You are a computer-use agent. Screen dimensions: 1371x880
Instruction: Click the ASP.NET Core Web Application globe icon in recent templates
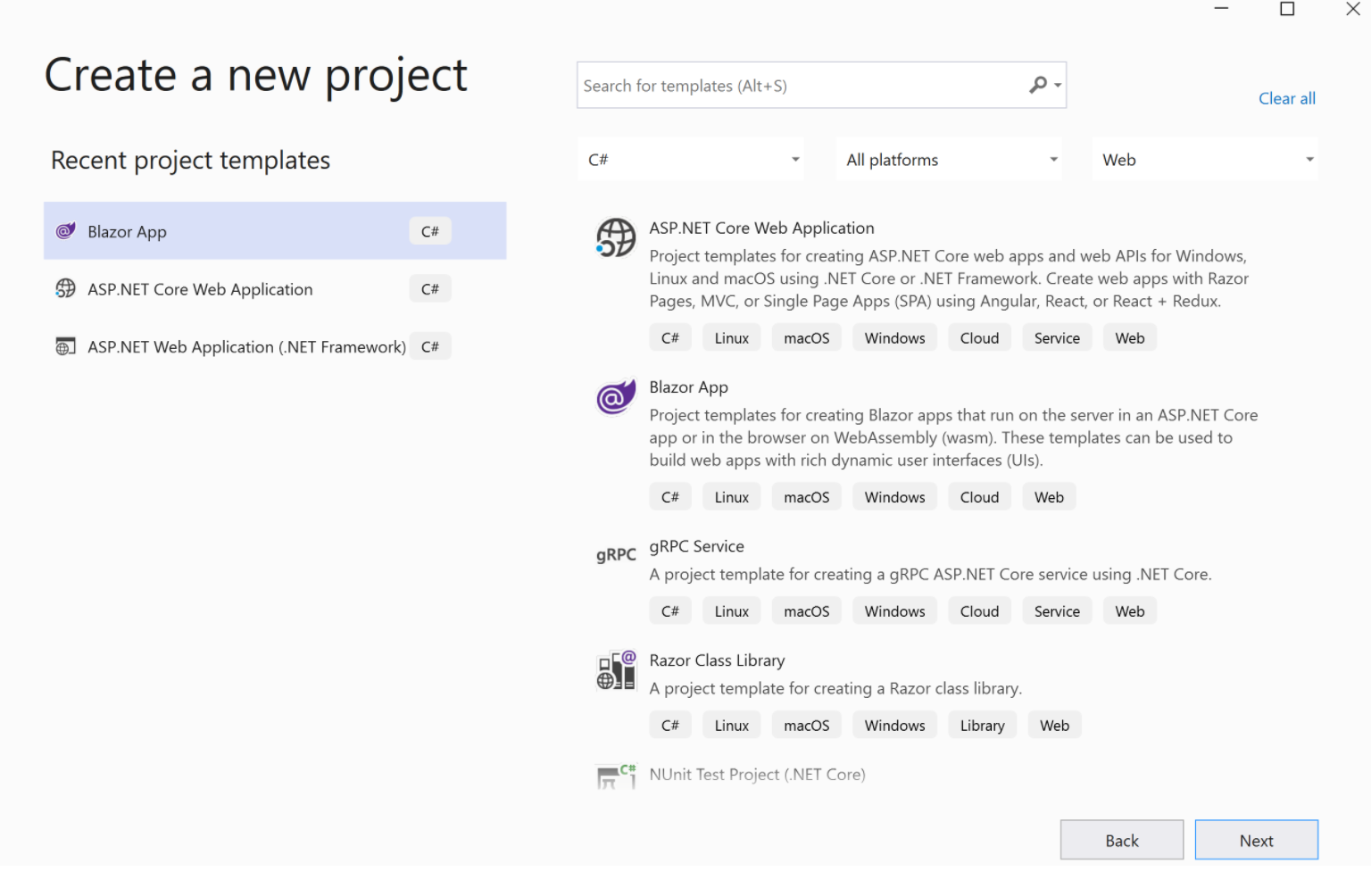[65, 288]
